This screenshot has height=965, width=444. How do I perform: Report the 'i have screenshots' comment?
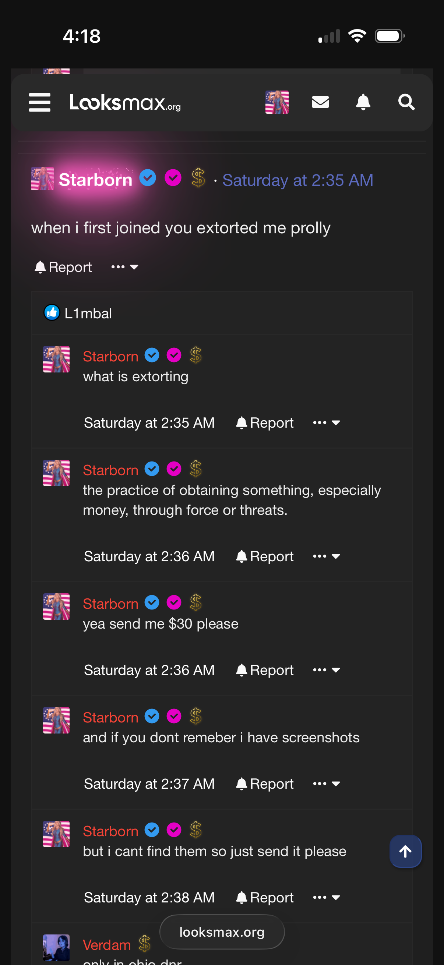(x=265, y=784)
